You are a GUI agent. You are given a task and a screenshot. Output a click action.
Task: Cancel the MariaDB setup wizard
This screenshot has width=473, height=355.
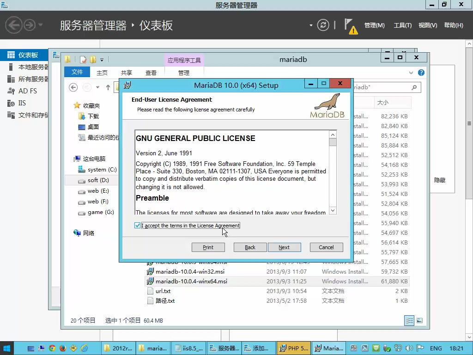point(327,247)
